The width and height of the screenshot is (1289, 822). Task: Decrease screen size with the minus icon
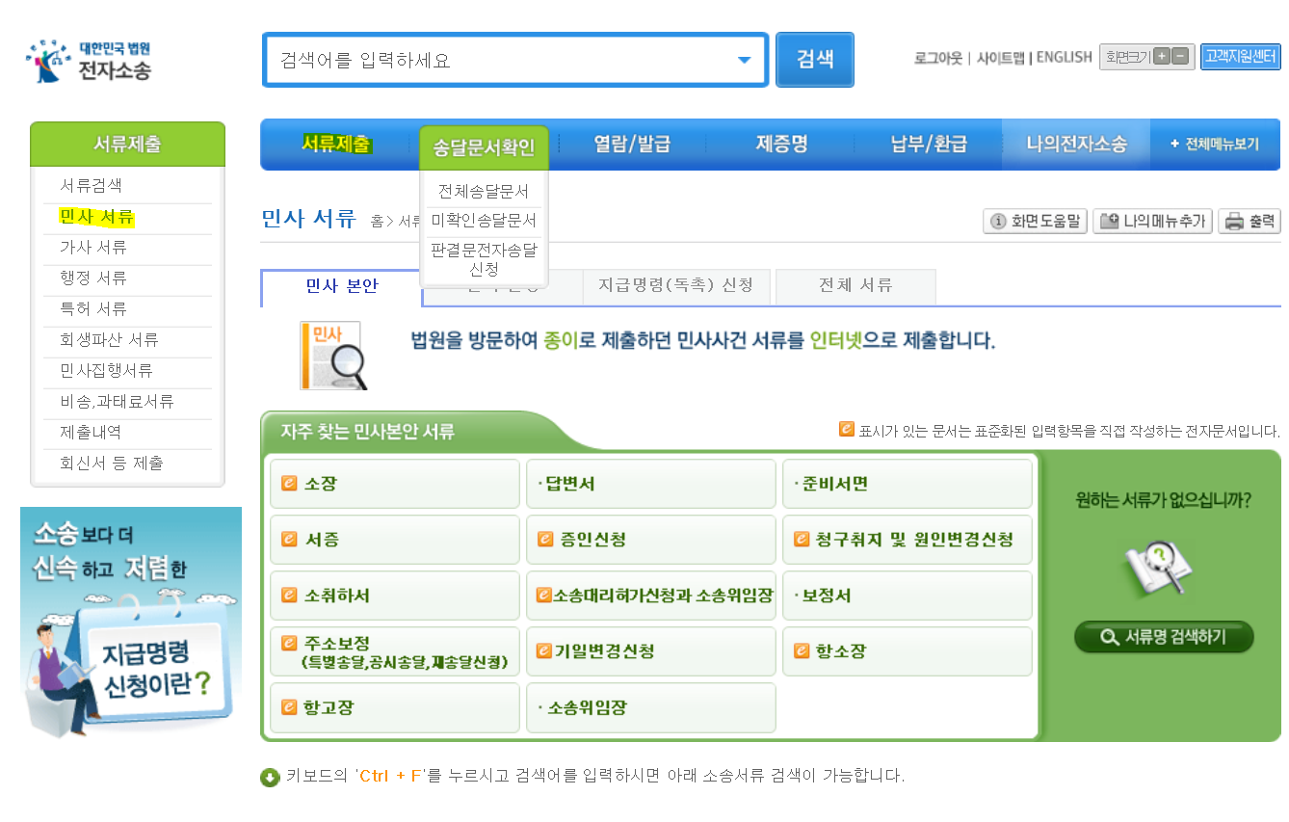coord(1180,57)
